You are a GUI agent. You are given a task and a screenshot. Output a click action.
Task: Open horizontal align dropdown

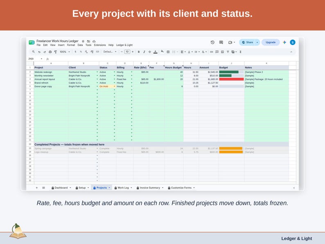point(183,52)
